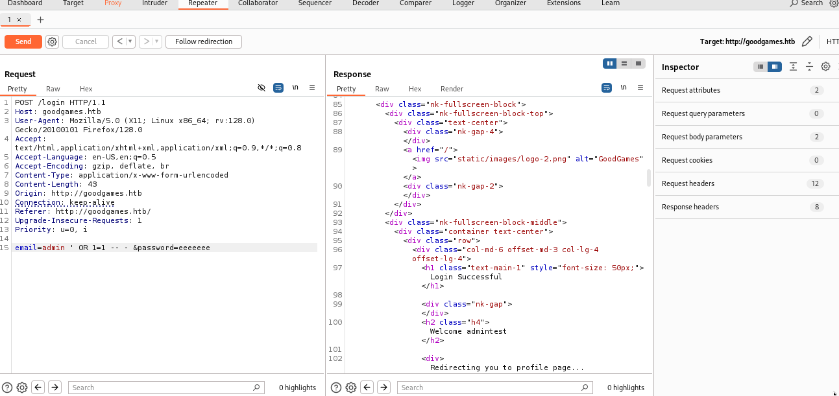This screenshot has height=396, width=839.
Task: Select top-bottom request/response layout
Action: [x=624, y=64]
